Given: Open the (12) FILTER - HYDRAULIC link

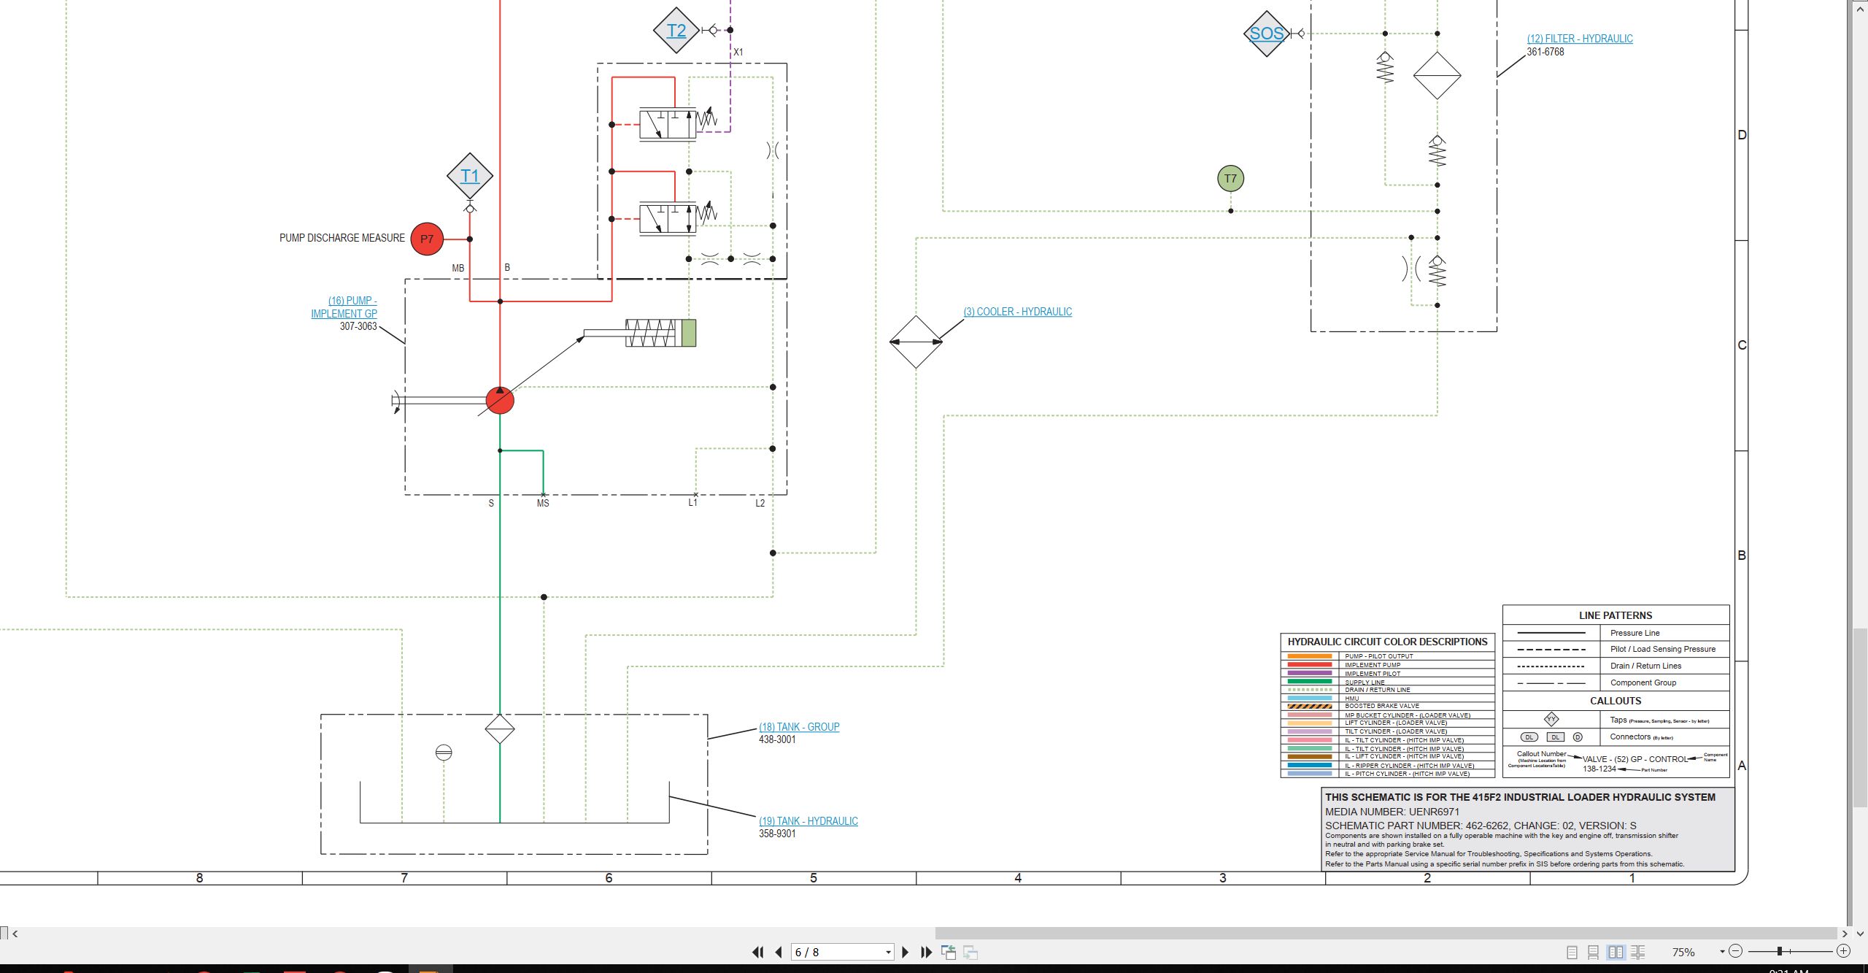Looking at the screenshot, I should pyautogui.click(x=1580, y=39).
